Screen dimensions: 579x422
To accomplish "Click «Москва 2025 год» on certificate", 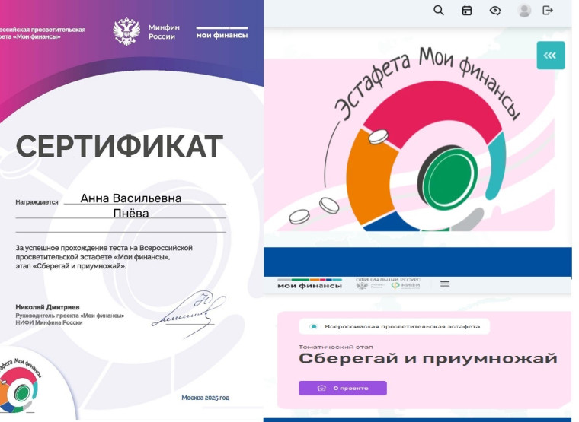I will click(205, 398).
